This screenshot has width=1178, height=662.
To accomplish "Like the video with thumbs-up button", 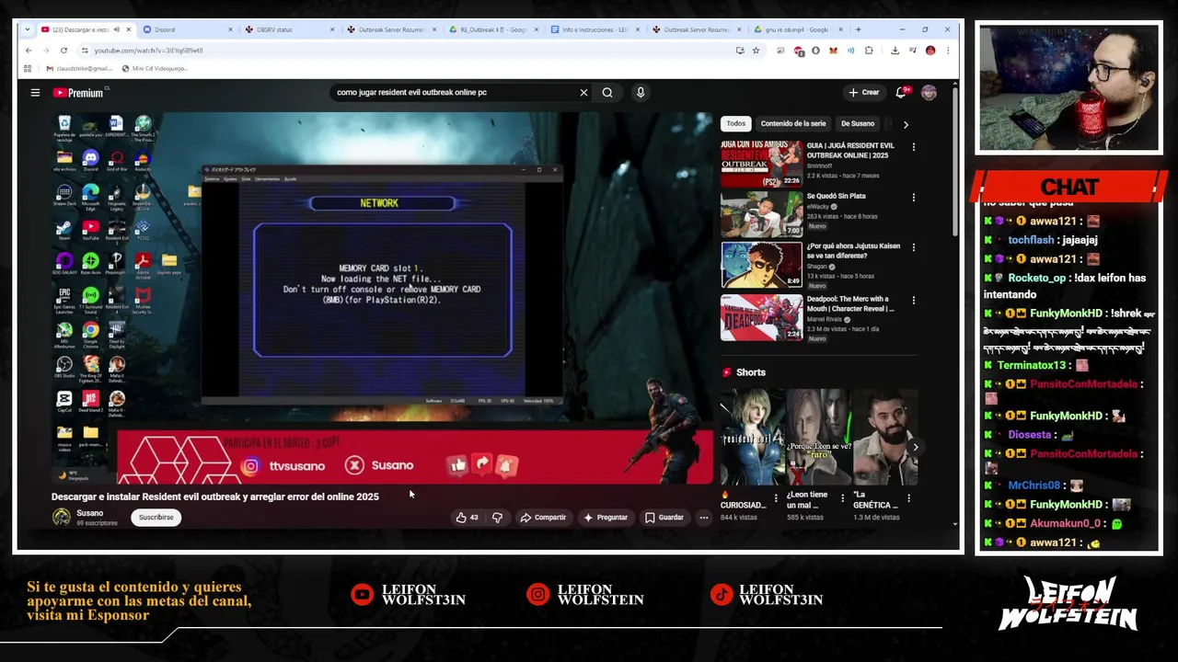I will (x=468, y=518).
